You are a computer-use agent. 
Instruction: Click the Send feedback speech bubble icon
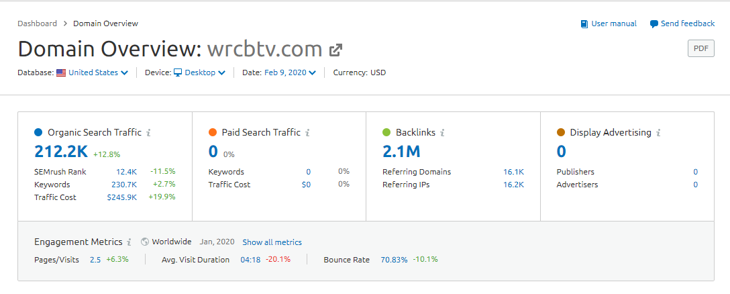[x=654, y=24]
